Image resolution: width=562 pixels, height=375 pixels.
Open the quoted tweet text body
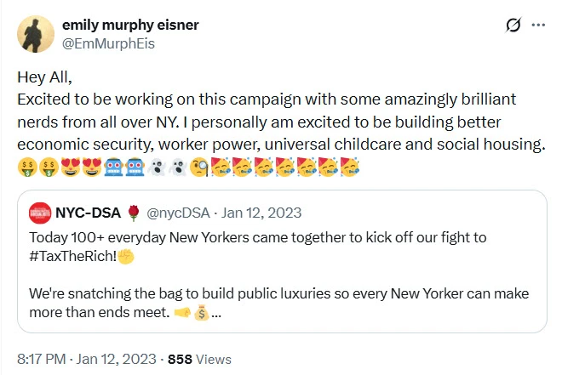pos(279,275)
